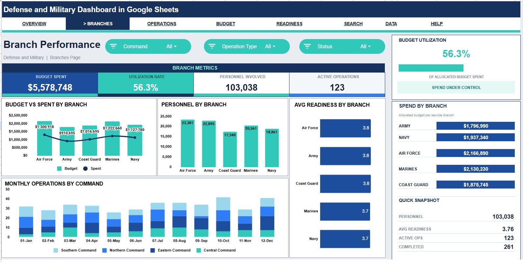
Task: Click the Northern Command legend swatch
Action: (104, 250)
